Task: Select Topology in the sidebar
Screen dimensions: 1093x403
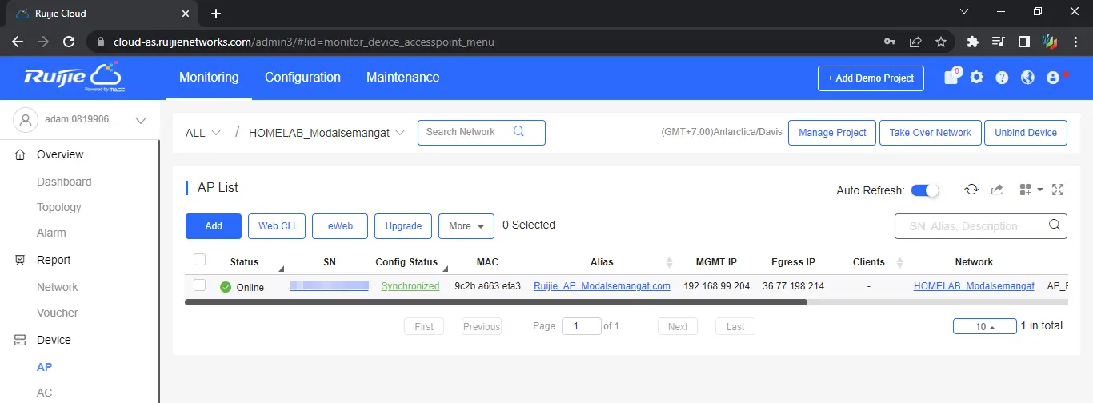Action: 59,207
